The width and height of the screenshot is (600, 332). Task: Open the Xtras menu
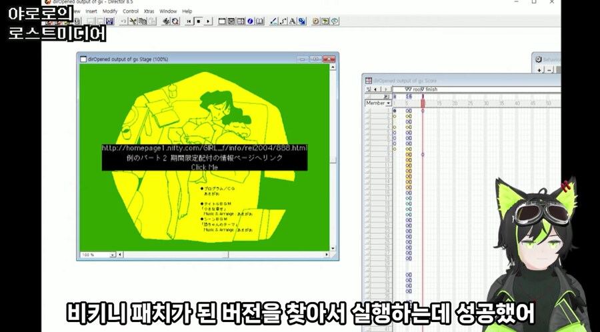tap(149, 11)
